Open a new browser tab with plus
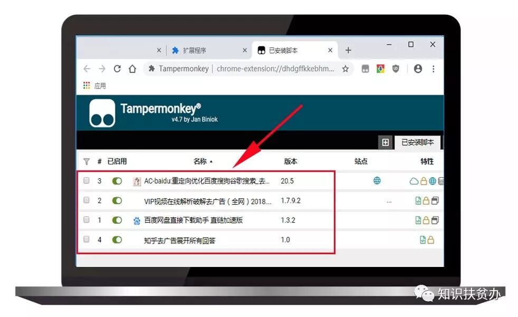 [348, 50]
